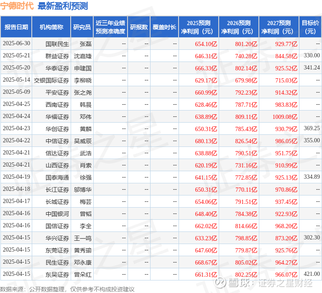
Task: Select institution 民生证券
Action: click(57, 262)
